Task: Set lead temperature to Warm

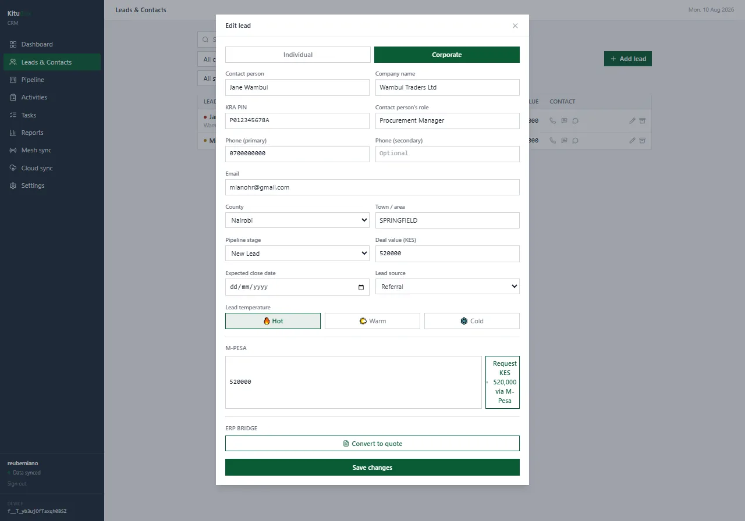Action: tap(372, 321)
